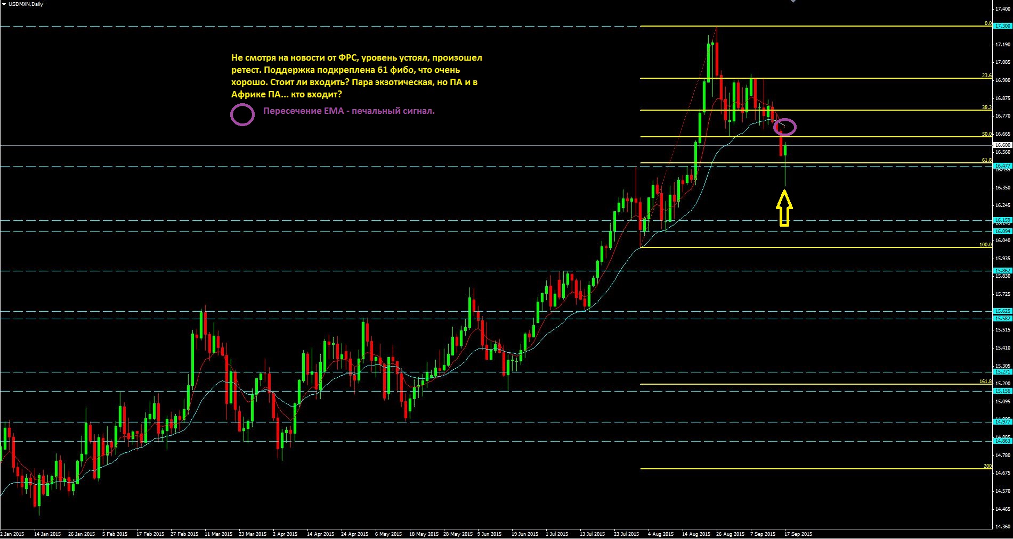Click the 9 Jun 2015 date label

[490, 534]
